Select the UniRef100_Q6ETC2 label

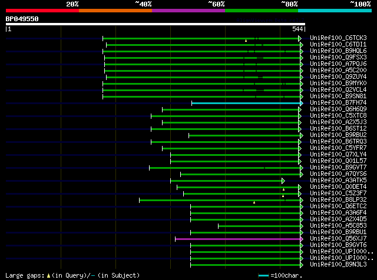338,206
